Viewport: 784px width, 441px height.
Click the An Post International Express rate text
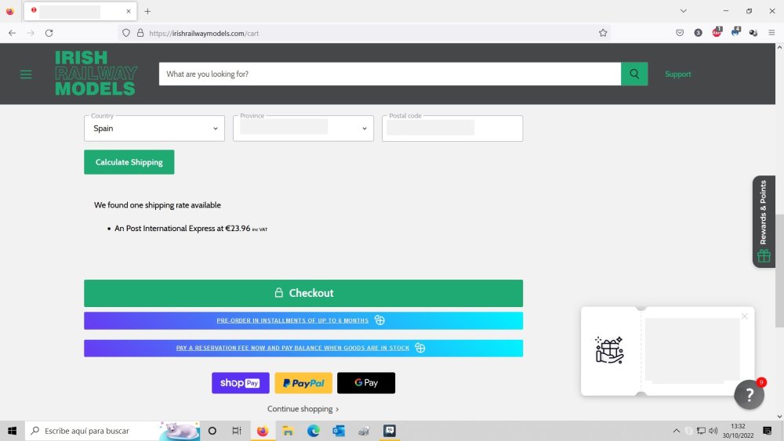pyautogui.click(x=191, y=228)
